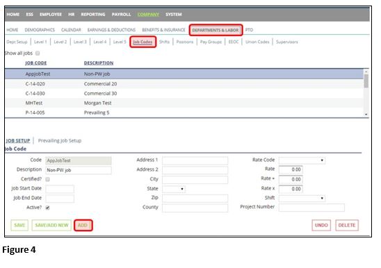Open the EMPLOYEE top menu
This screenshot has width=381, height=268.
(51, 15)
